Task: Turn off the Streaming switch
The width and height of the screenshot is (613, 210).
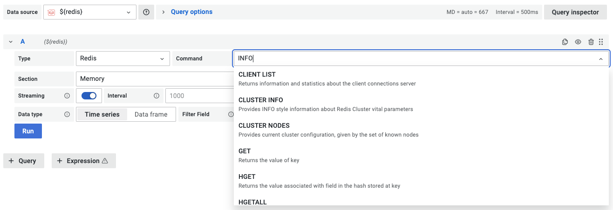Action: pos(89,96)
